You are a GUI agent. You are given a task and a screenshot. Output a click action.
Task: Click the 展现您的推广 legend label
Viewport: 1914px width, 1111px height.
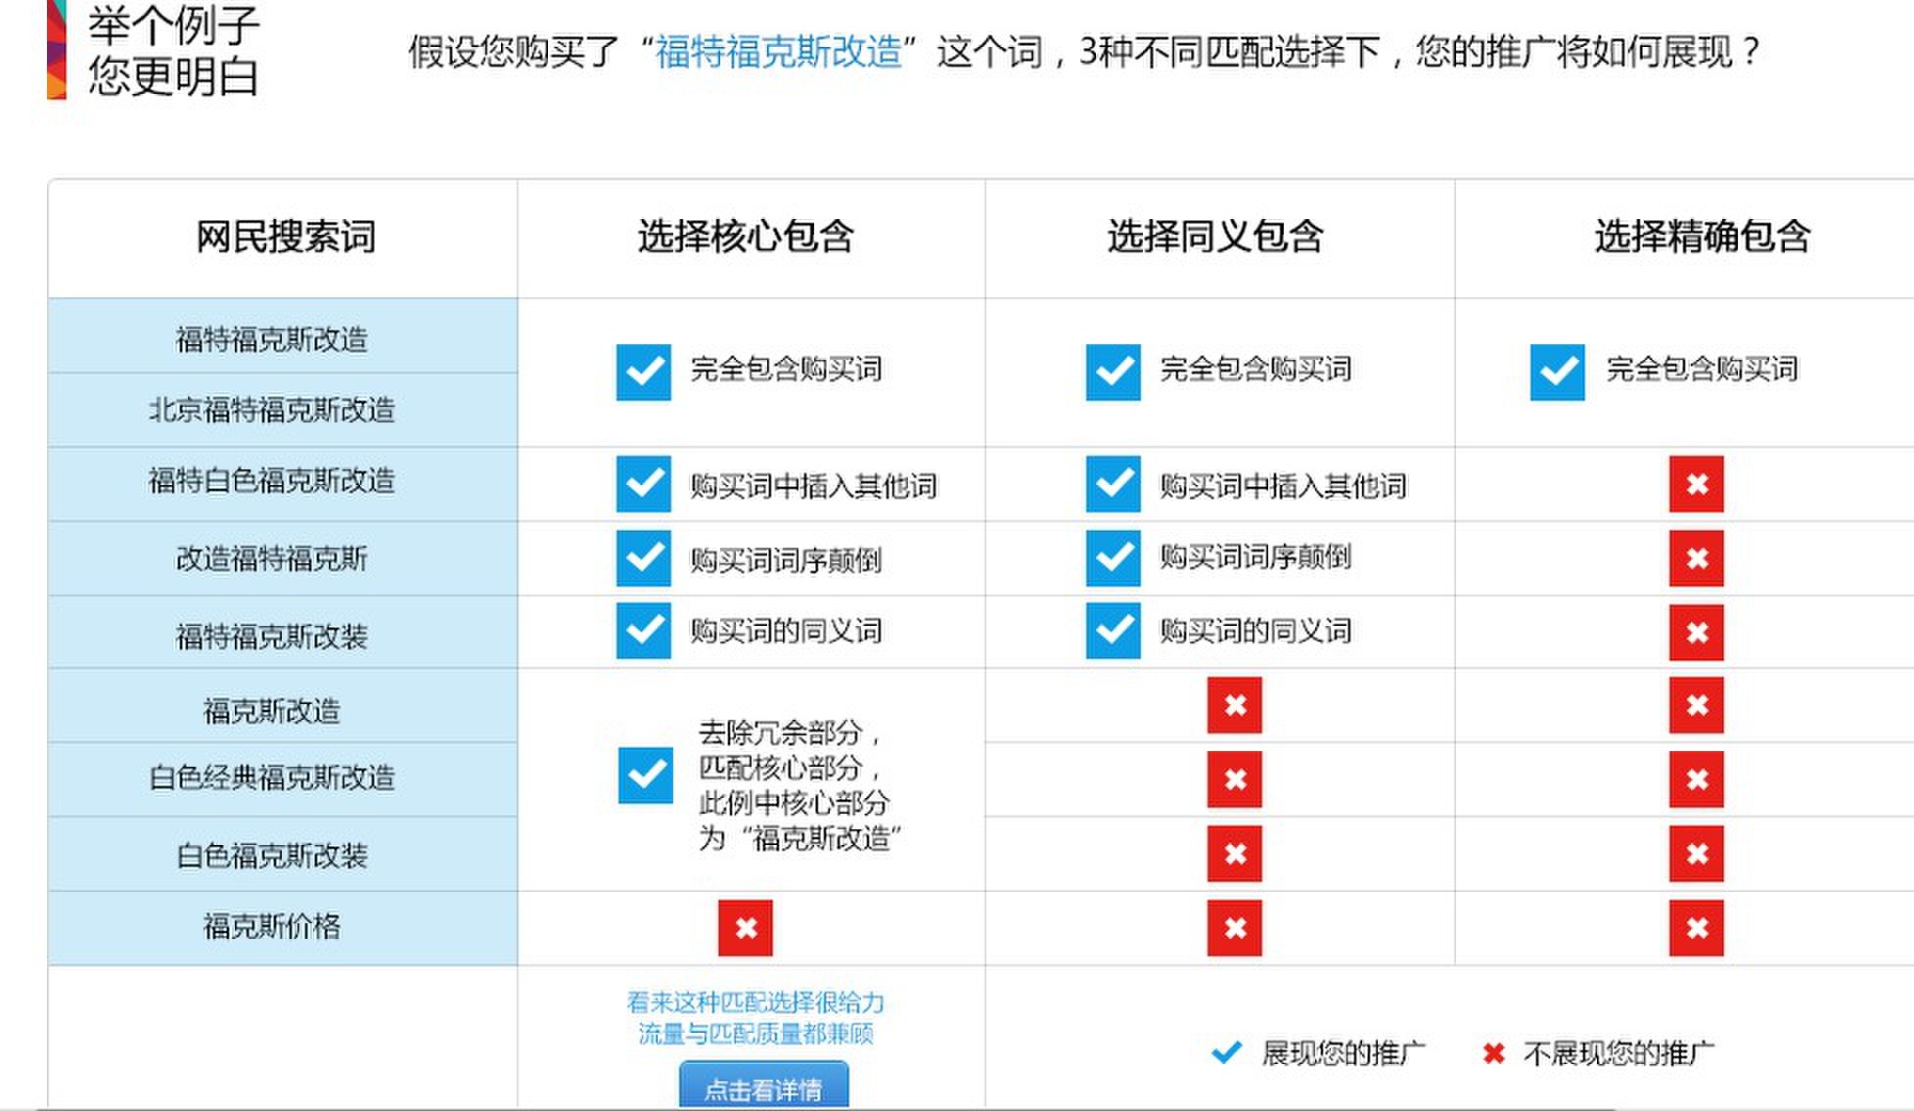(1343, 1053)
